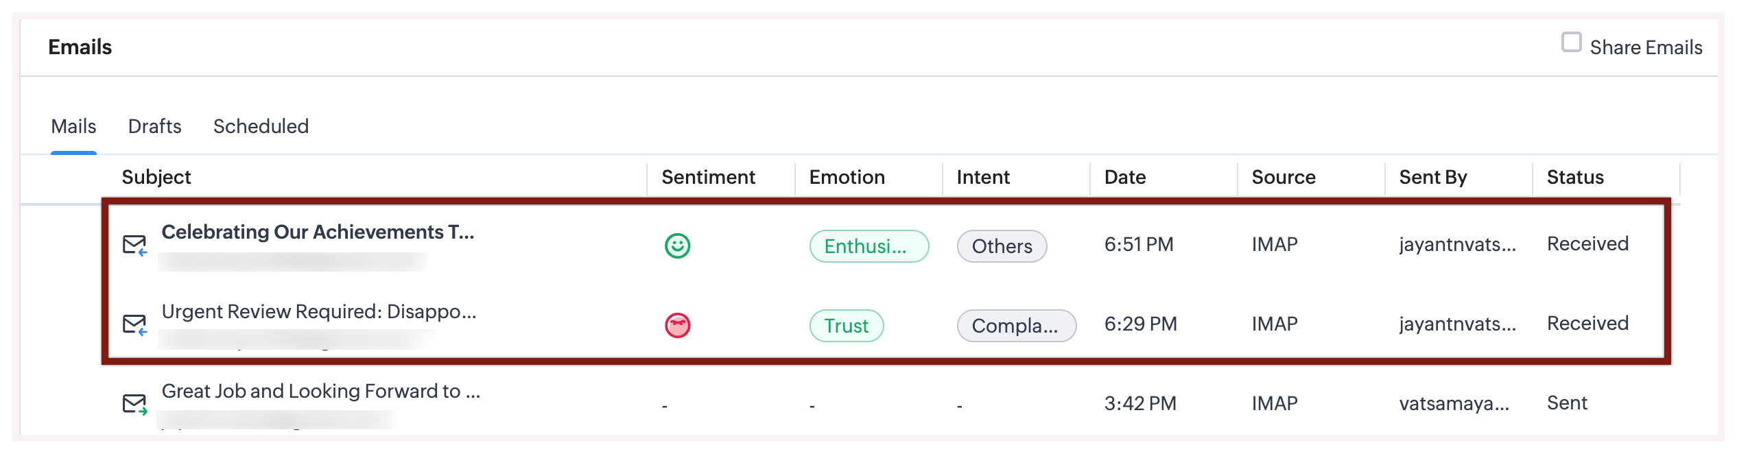Viewport: 1737px width, 454px height.
Task: Click the green happy sentiment smiley
Action: pos(677,246)
